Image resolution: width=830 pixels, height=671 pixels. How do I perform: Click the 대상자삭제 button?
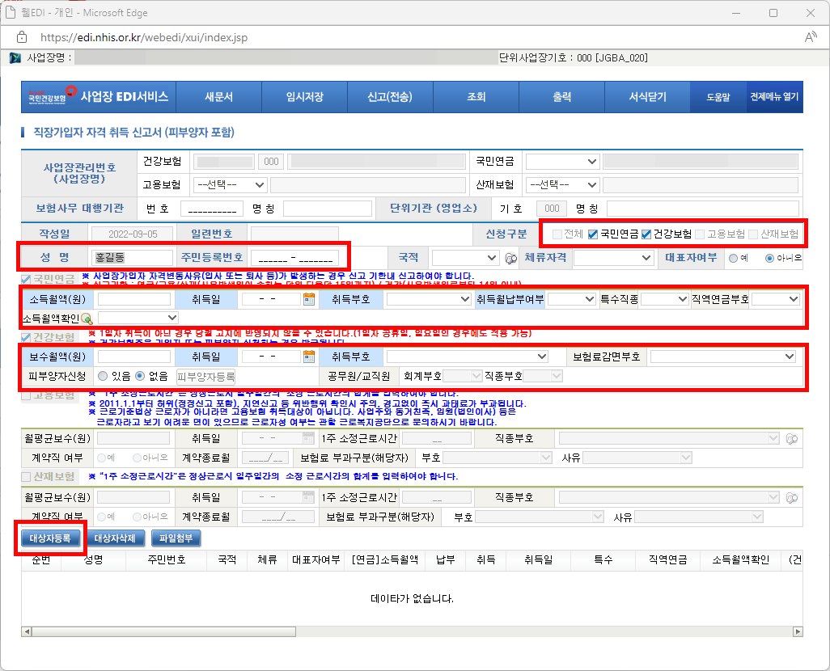115,538
